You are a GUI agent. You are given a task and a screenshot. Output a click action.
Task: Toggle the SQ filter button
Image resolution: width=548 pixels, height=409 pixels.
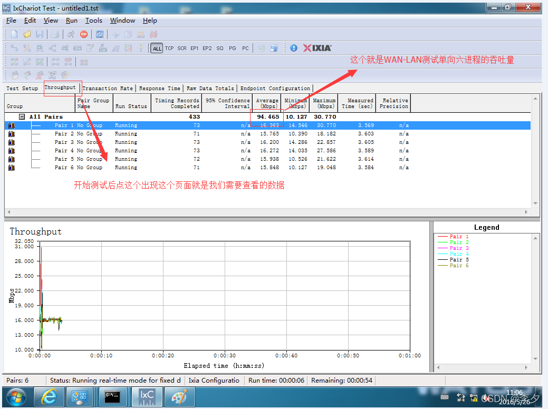220,48
